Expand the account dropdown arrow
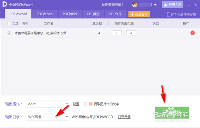Screen dimensions: 200x128 [155, 5]
